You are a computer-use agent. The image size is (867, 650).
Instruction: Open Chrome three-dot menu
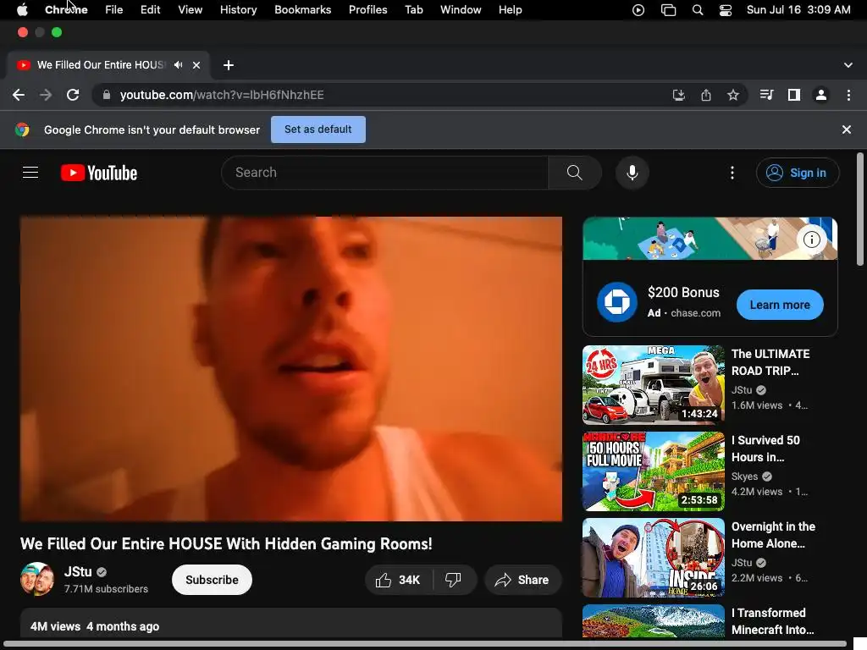pyautogui.click(x=848, y=95)
